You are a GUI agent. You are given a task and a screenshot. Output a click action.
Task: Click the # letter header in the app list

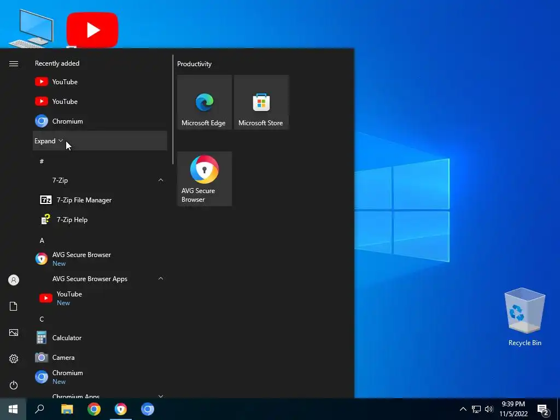pos(42,161)
